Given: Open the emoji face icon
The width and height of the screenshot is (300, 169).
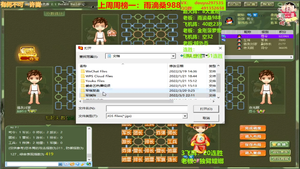Looking at the screenshot, I should [72, 164].
